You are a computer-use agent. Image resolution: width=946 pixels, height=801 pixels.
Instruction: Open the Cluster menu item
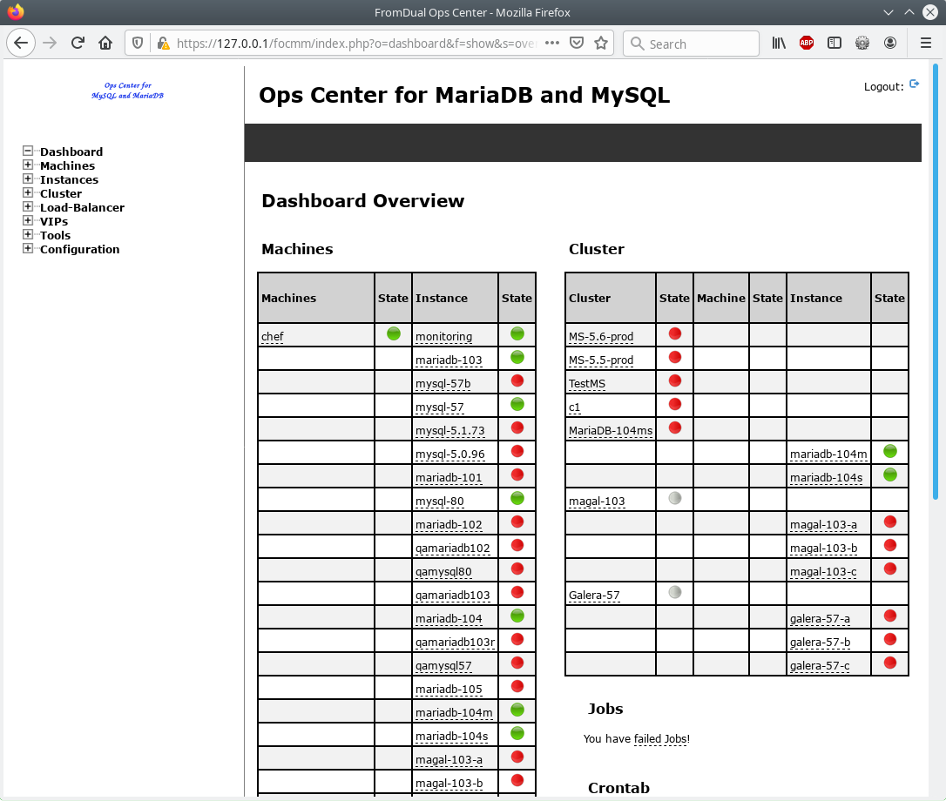coord(61,193)
